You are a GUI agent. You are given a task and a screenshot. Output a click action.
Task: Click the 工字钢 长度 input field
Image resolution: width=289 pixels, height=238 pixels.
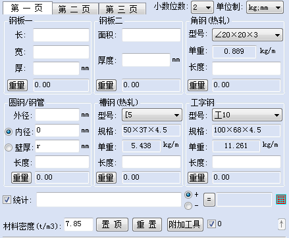point(246,162)
